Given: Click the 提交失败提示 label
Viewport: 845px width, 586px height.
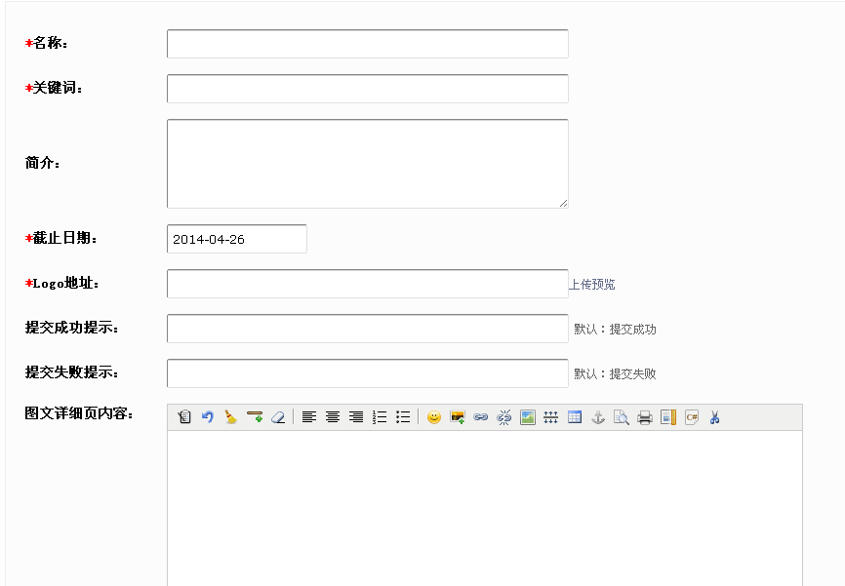Looking at the screenshot, I should (71, 371).
